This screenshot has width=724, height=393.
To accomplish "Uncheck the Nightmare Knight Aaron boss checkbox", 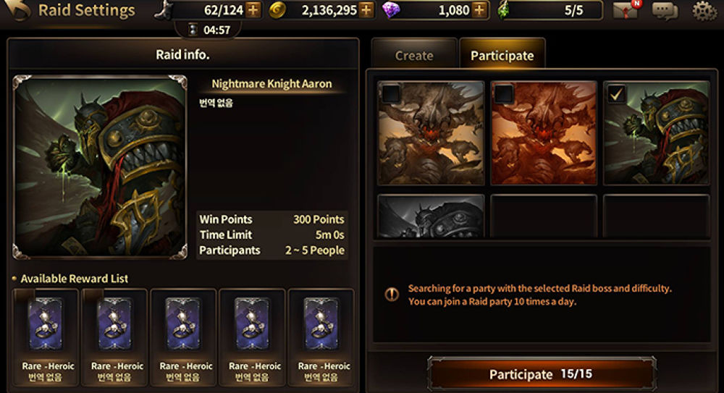I will click(616, 94).
